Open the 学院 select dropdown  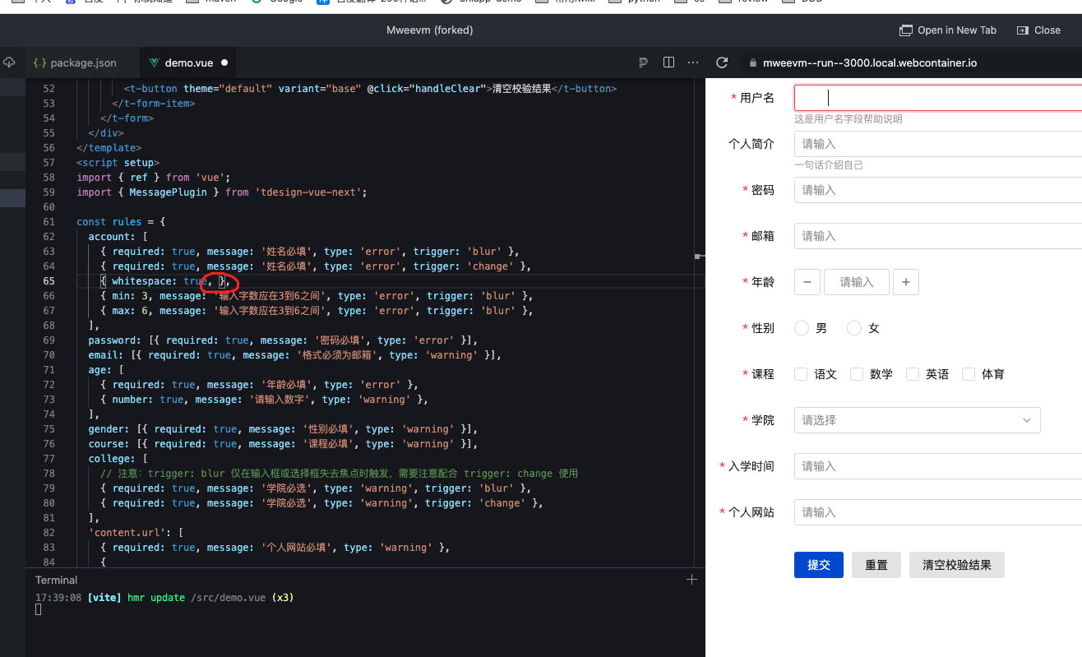(x=918, y=420)
